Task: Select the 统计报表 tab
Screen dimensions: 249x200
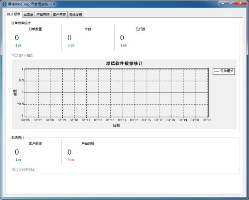Action: click(x=13, y=14)
